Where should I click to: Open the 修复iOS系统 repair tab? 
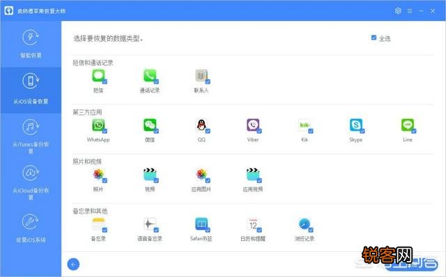(31, 228)
